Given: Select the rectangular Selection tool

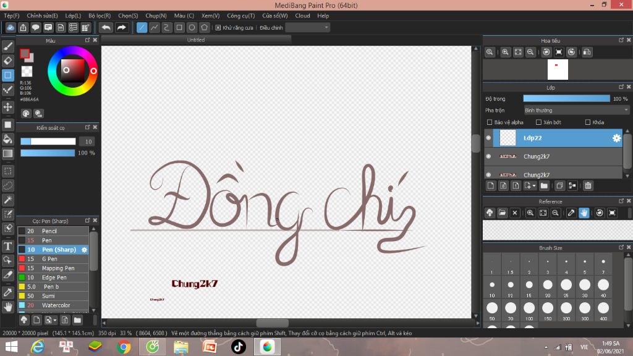Looking at the screenshot, I should (x=7, y=171).
